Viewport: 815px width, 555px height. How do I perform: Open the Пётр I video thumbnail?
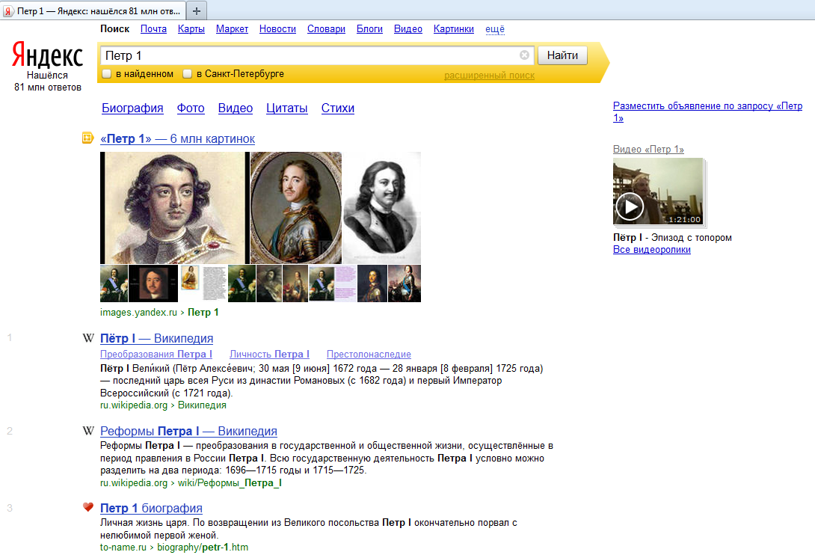pyautogui.click(x=658, y=191)
